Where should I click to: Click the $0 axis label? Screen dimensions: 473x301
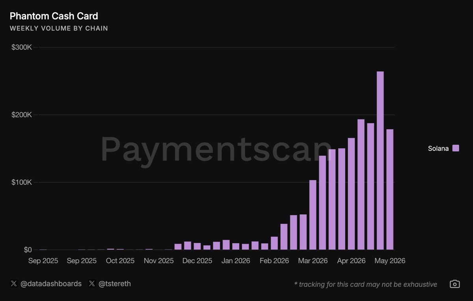[28, 250]
